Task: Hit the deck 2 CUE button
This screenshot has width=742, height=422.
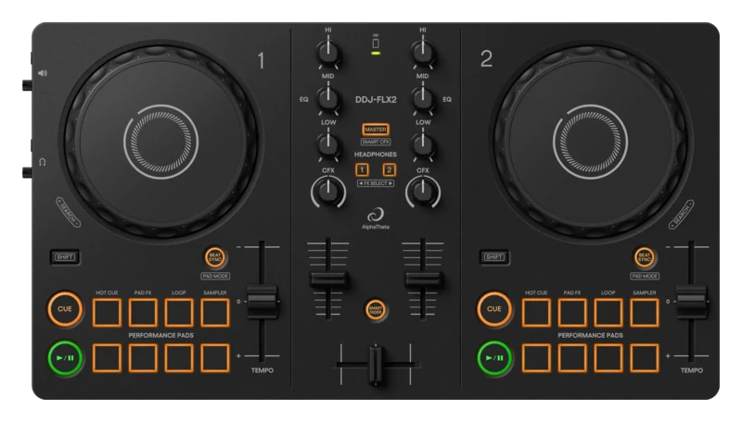Action: pos(494,309)
